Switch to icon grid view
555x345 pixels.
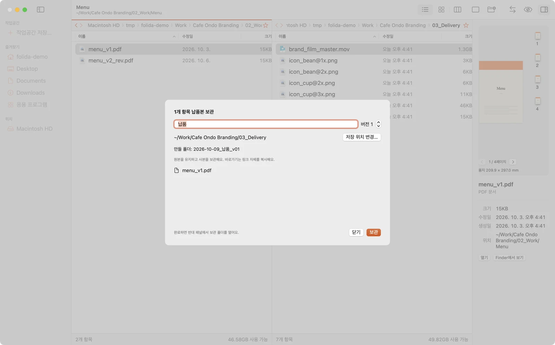click(x=441, y=10)
